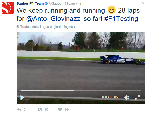This screenshot has width=148, height=115.
Task: Click the smiley emoji in tweet
Action: [x=112, y=10]
